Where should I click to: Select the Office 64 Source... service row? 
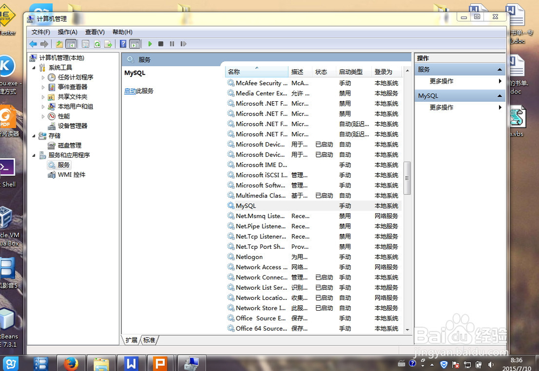[313, 328]
